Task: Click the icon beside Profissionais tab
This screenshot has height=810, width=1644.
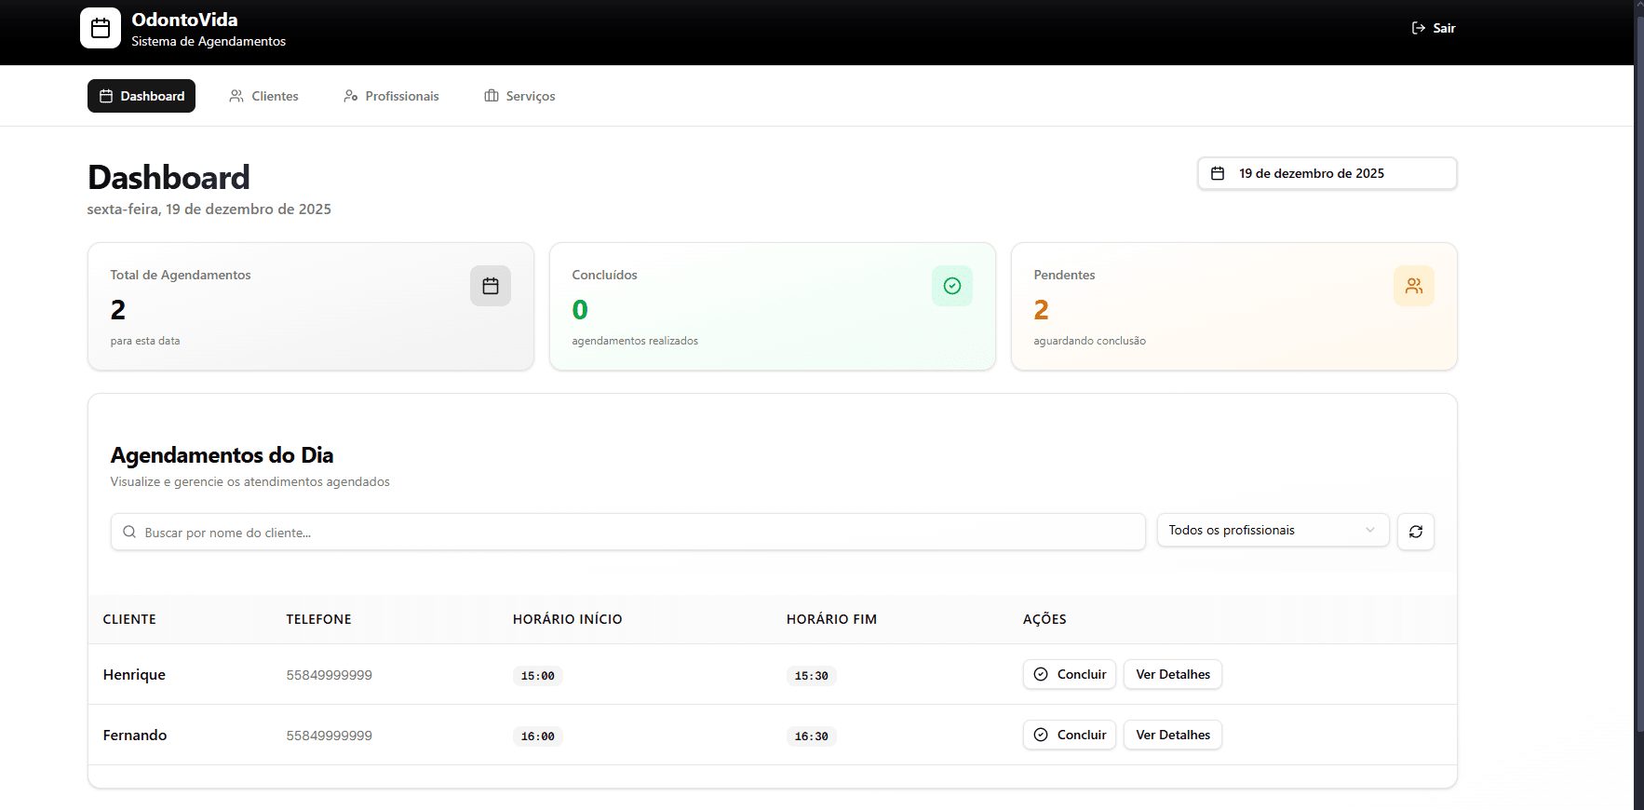Action: click(x=350, y=96)
